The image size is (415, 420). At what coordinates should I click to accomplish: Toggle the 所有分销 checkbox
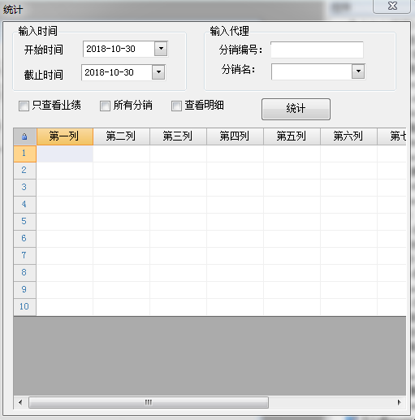(105, 106)
